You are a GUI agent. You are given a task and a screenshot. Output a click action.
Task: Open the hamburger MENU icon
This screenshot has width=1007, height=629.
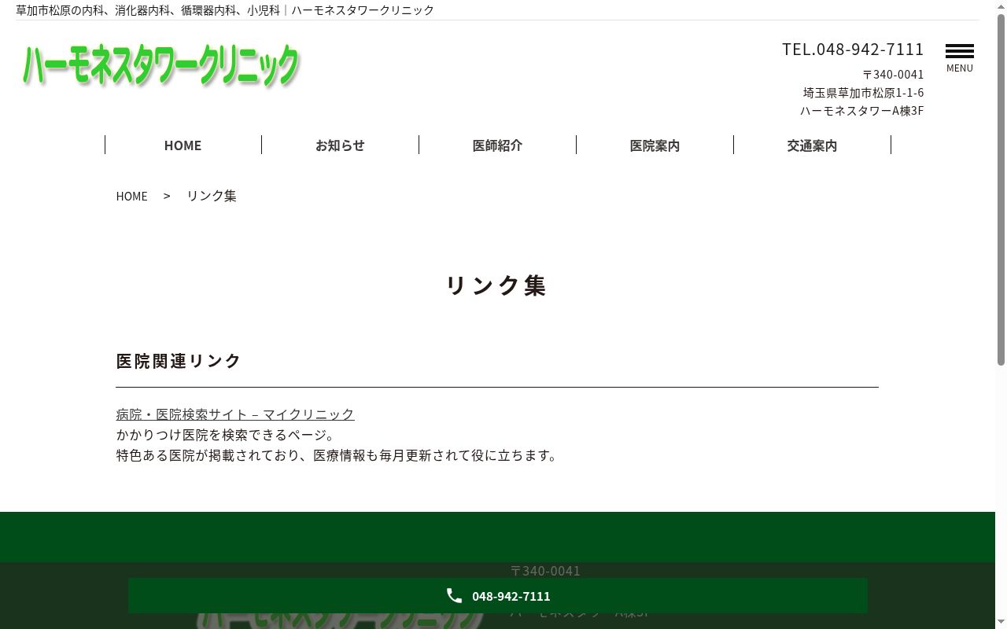click(960, 58)
